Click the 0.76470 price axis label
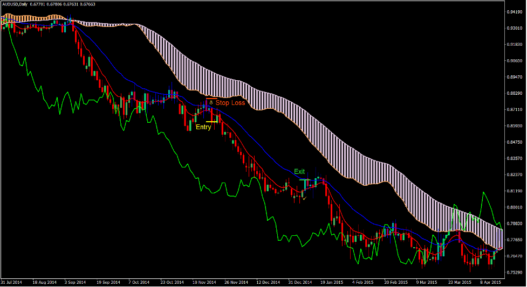The image size is (527, 287). tap(514, 256)
